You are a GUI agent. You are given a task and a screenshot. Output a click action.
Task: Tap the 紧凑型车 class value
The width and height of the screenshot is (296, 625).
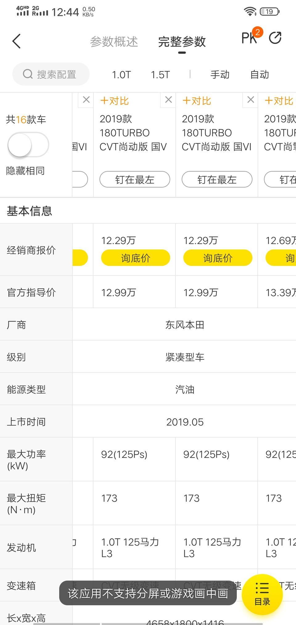pos(185,357)
